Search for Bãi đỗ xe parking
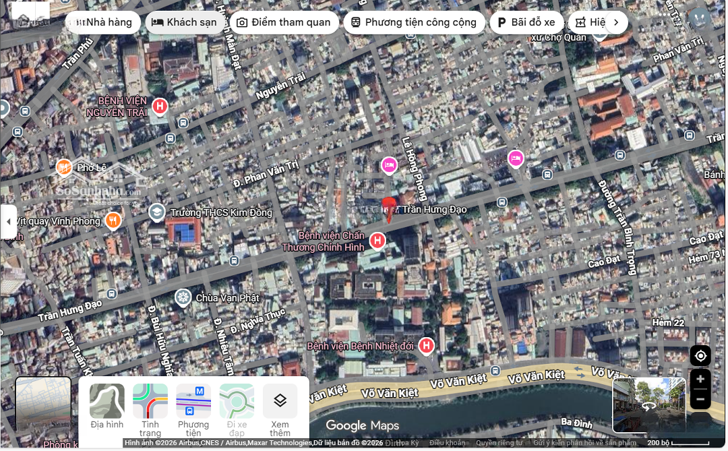 pos(526,22)
